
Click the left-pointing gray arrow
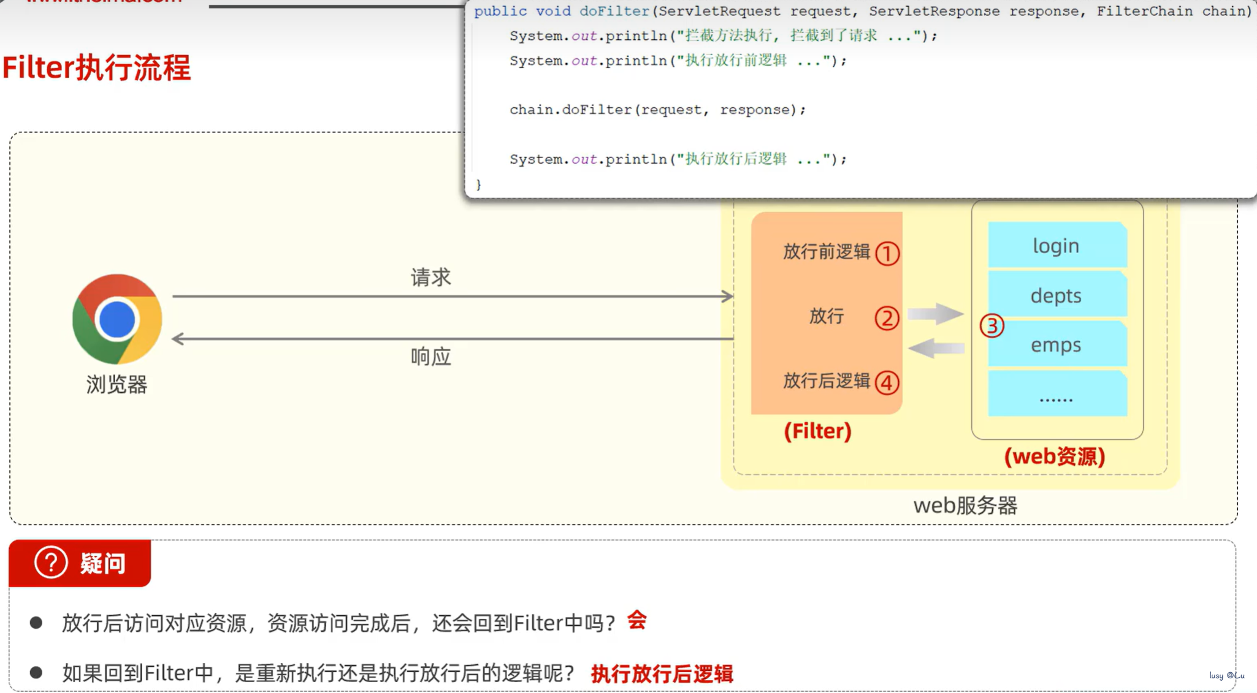point(935,348)
